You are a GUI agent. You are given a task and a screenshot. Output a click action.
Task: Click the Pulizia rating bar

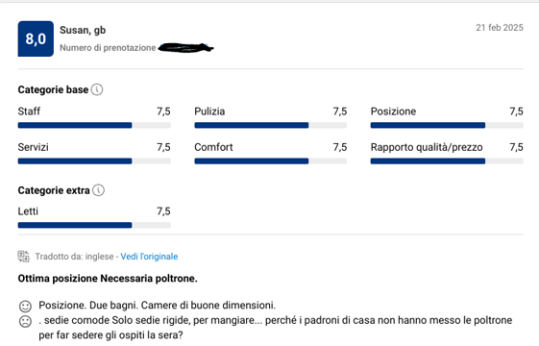[271, 125]
